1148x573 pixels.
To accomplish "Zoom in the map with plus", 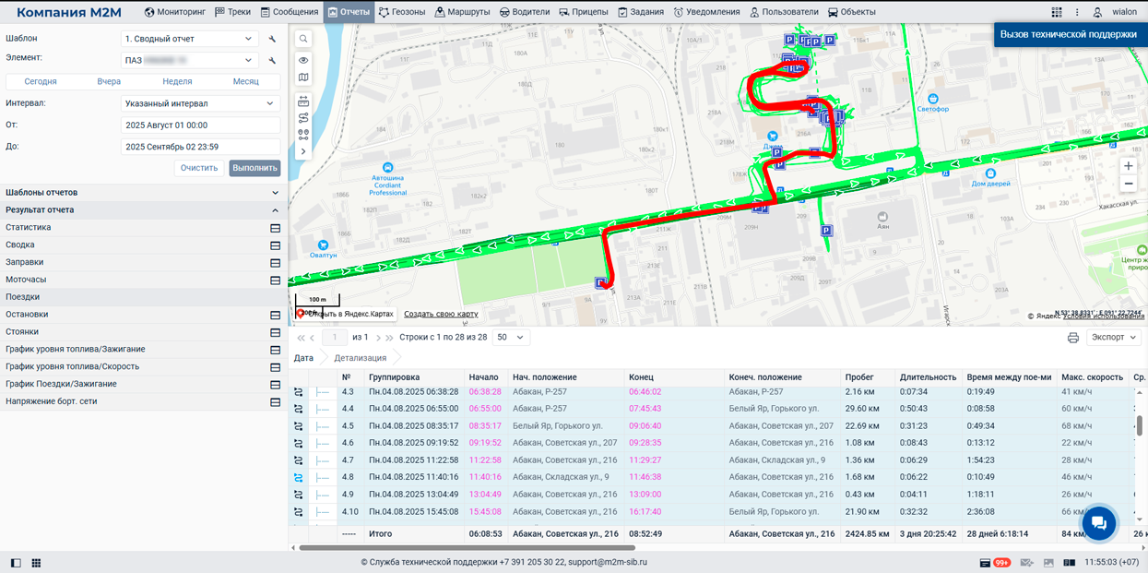I will coord(1129,166).
